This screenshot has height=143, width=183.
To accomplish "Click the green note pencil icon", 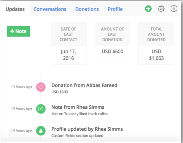I will [41, 109].
